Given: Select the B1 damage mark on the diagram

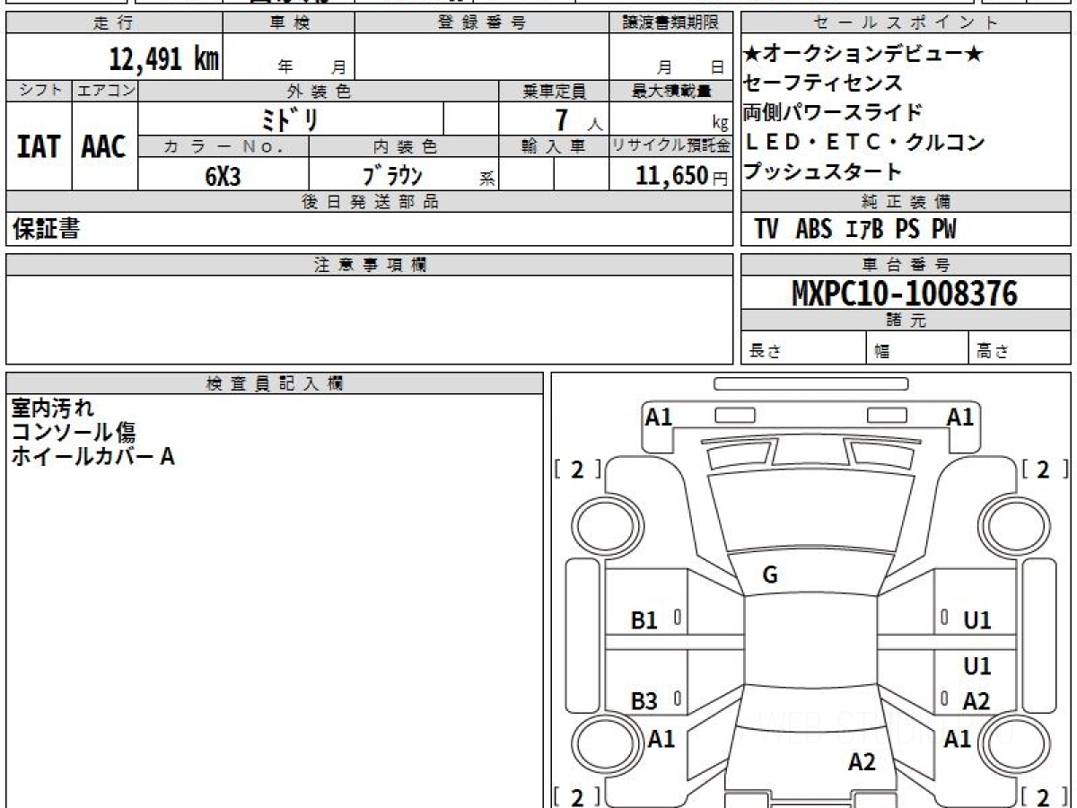Looking at the screenshot, I should pos(644,620).
